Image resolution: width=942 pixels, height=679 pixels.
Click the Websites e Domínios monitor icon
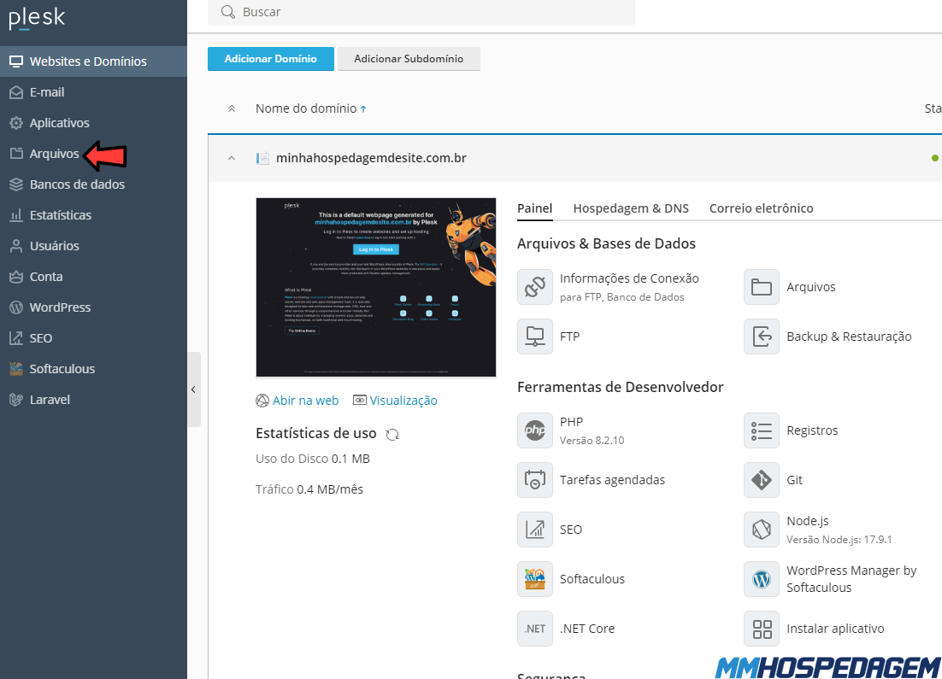point(16,61)
